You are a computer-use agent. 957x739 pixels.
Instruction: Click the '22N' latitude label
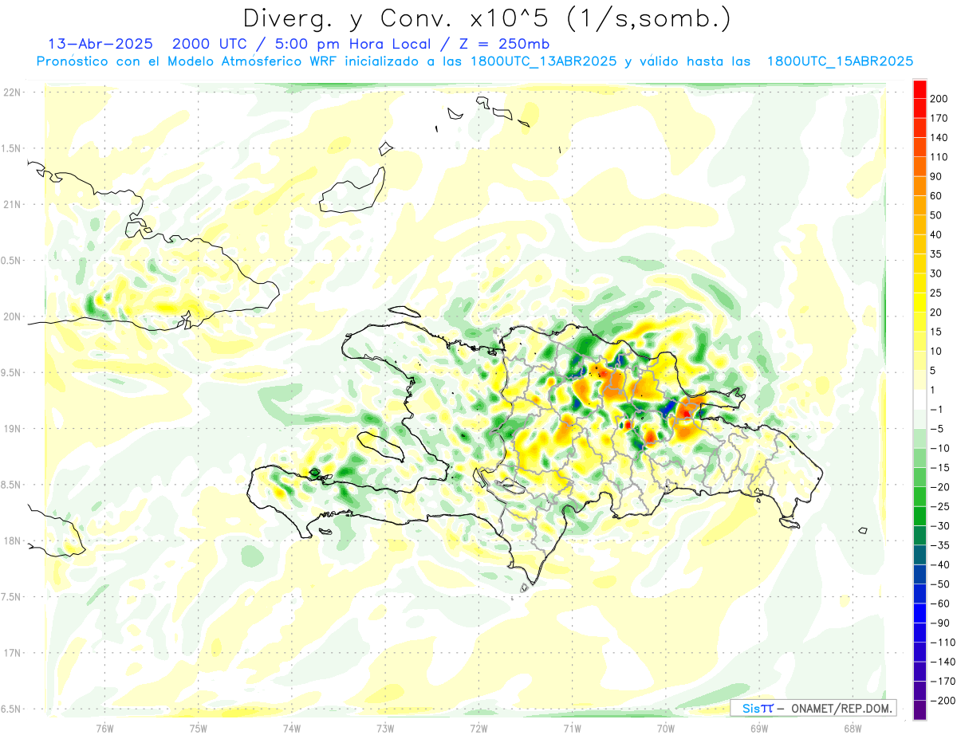pyautogui.click(x=11, y=92)
